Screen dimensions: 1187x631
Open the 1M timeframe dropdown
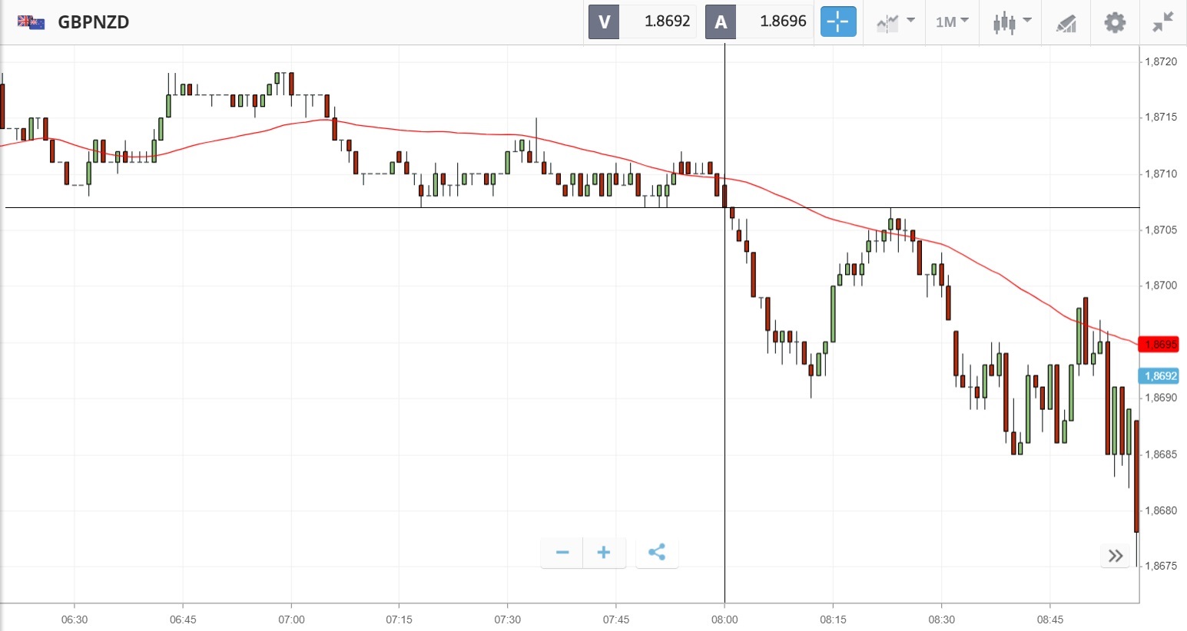[952, 21]
